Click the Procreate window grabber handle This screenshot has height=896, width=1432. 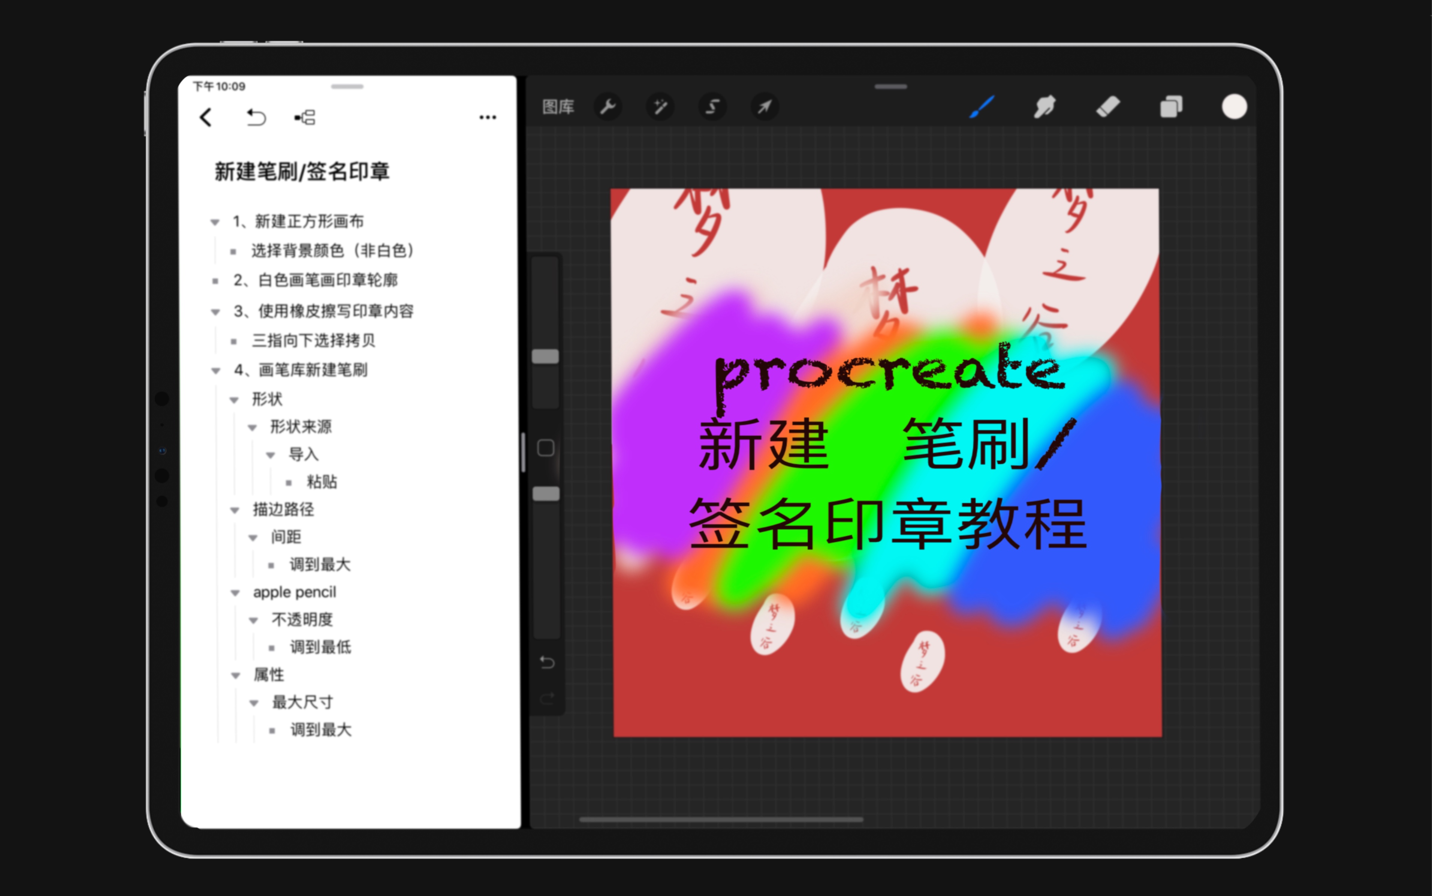point(890,87)
